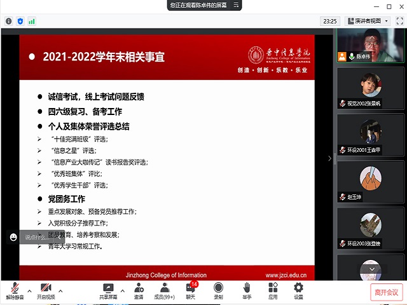Select 环设2001 participant video tile

point(370,135)
